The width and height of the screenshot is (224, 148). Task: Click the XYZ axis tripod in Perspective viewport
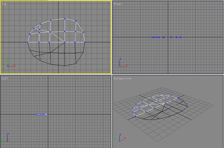pyautogui.click(x=120, y=138)
